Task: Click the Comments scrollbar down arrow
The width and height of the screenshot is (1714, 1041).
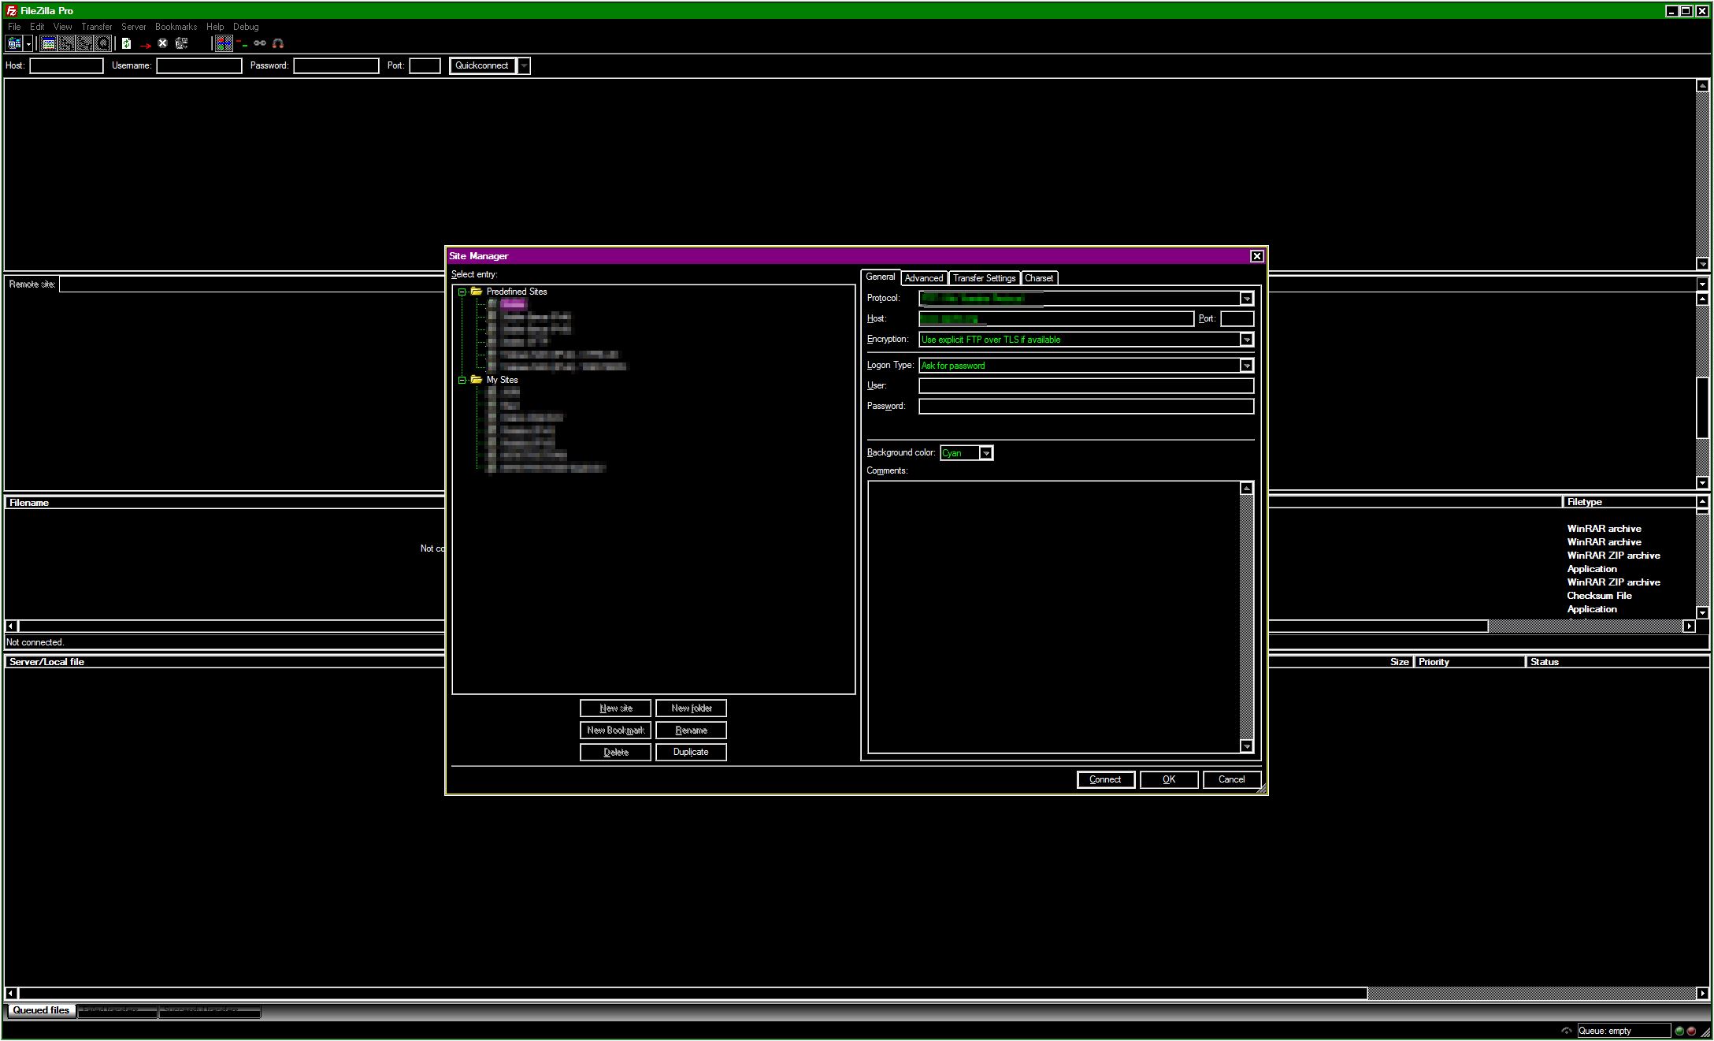Action: tap(1246, 746)
